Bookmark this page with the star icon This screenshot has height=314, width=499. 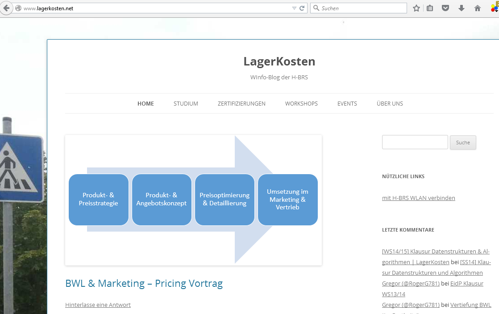pos(416,8)
